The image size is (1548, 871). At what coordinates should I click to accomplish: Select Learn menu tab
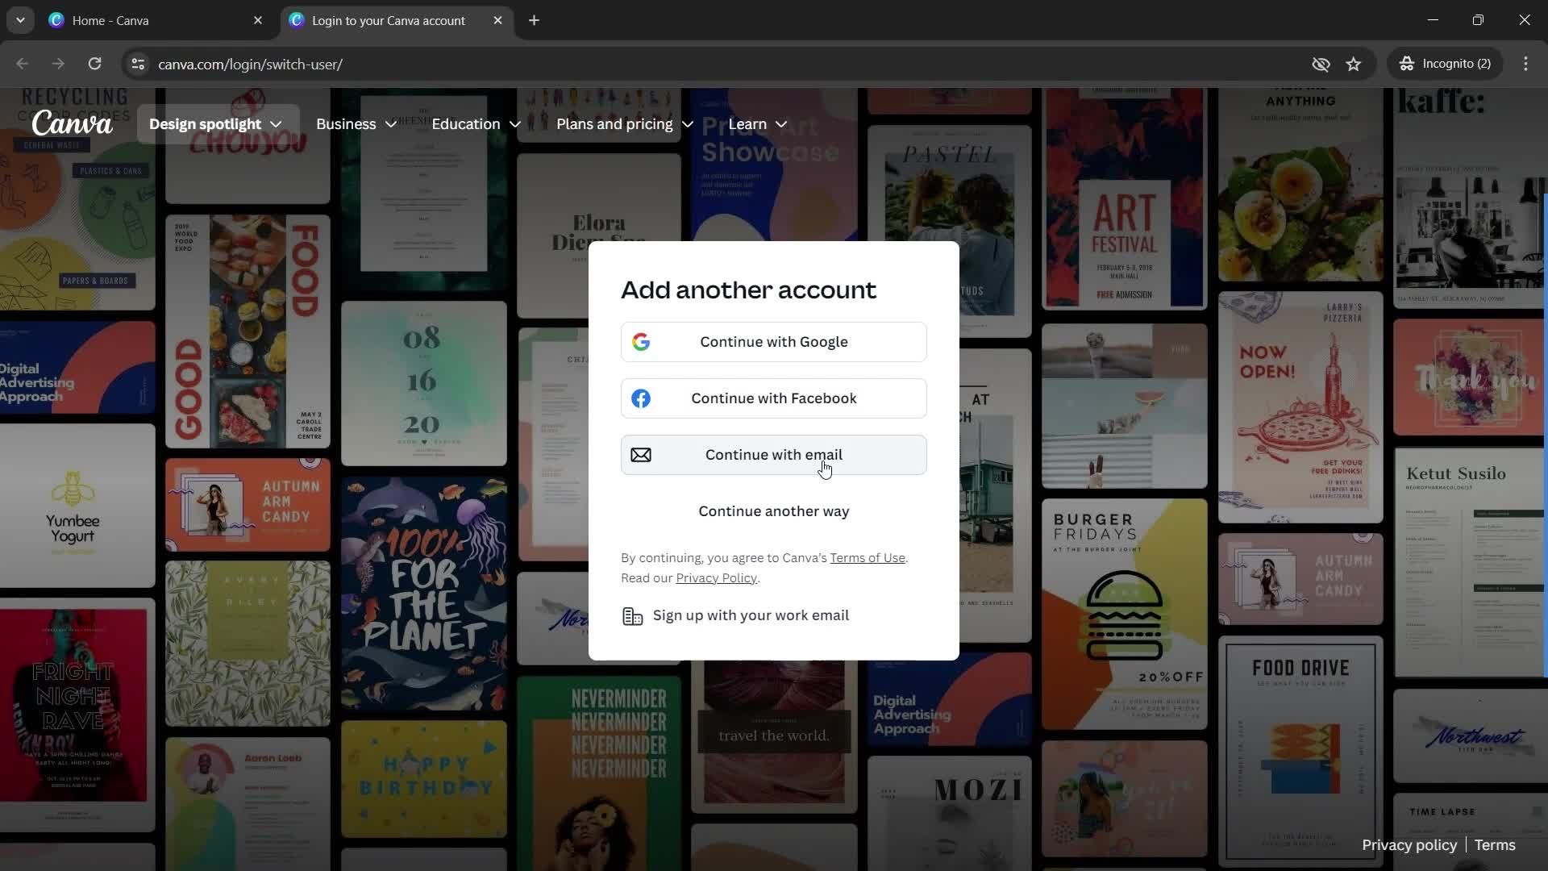click(x=758, y=124)
